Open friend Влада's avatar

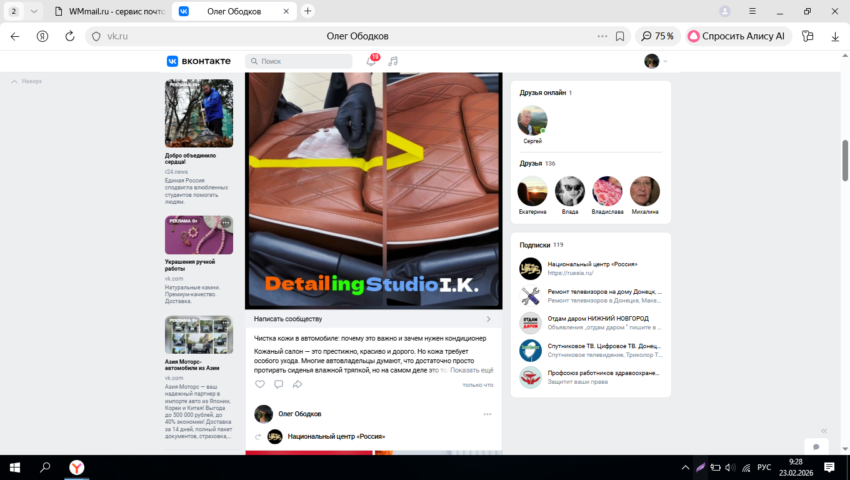point(570,191)
